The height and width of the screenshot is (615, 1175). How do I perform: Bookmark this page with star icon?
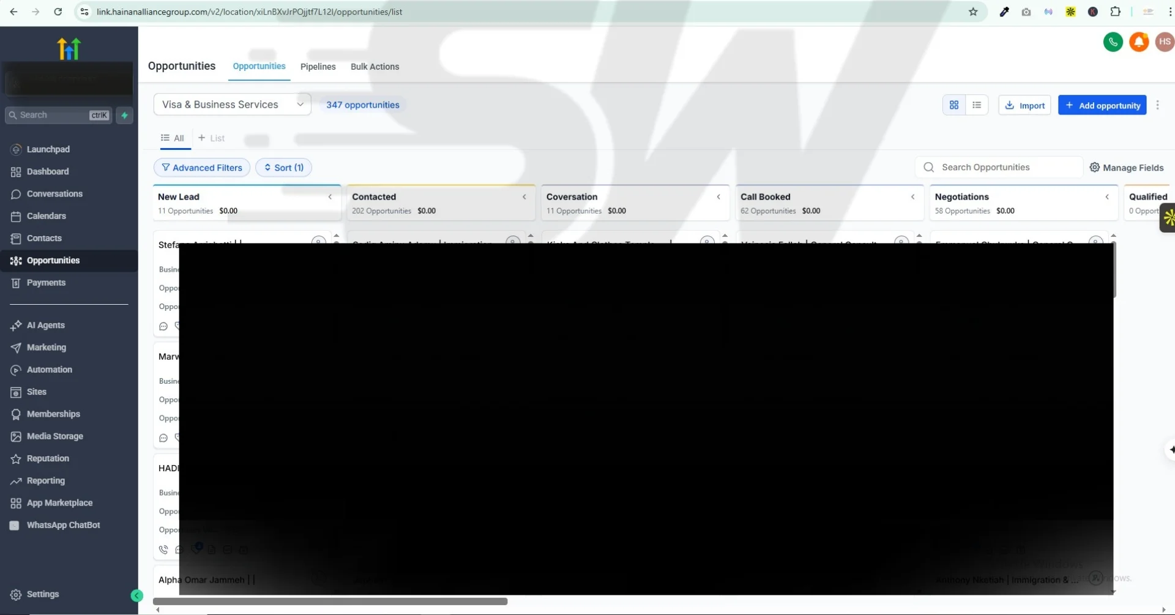pos(972,12)
